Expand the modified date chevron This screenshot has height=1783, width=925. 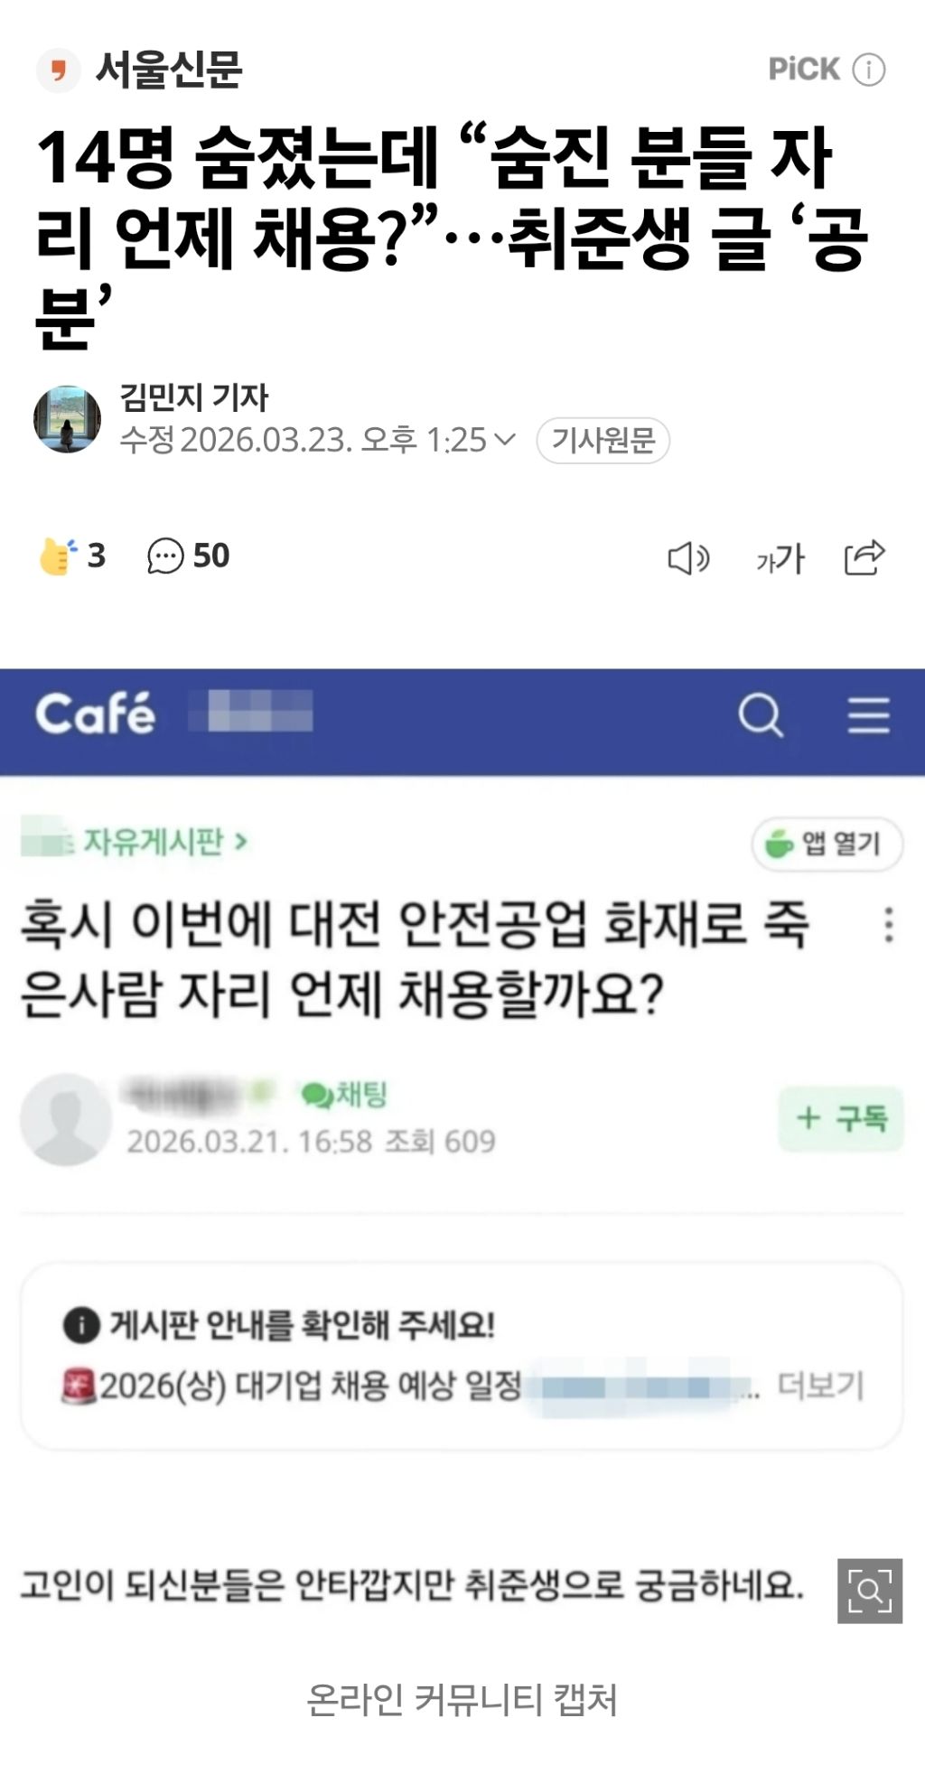506,439
